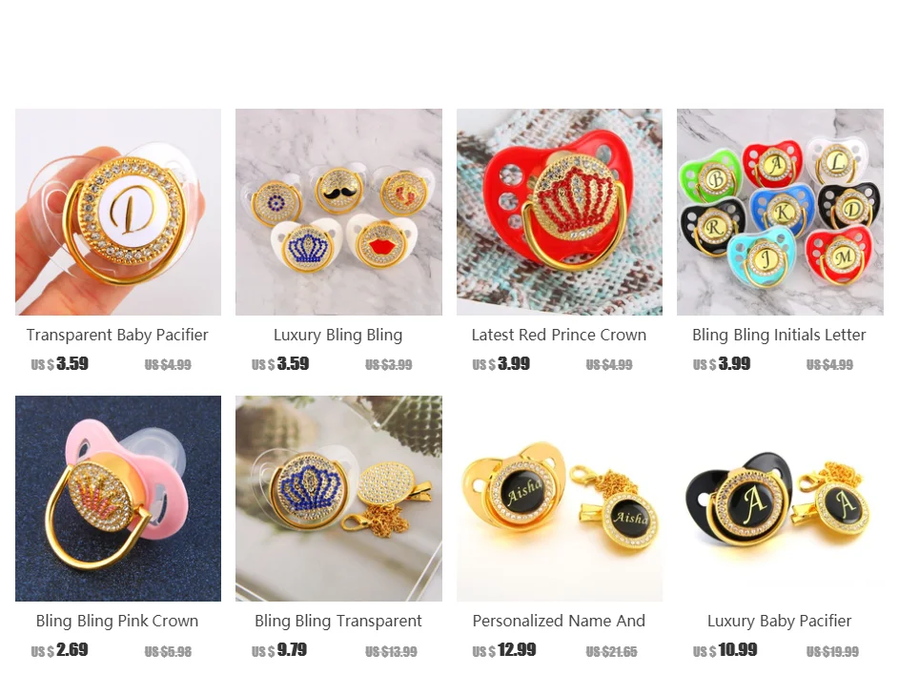Screen dimensions: 899x695
Task: Click the Luxury Baby Pacifier title
Action: 779,621
